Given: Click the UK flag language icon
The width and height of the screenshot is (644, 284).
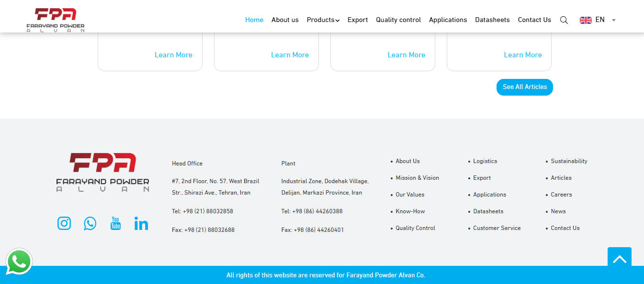Looking at the screenshot, I should tap(586, 20).
